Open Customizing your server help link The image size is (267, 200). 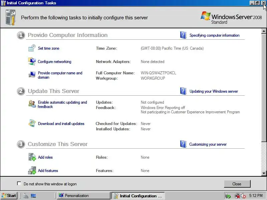[208, 144]
